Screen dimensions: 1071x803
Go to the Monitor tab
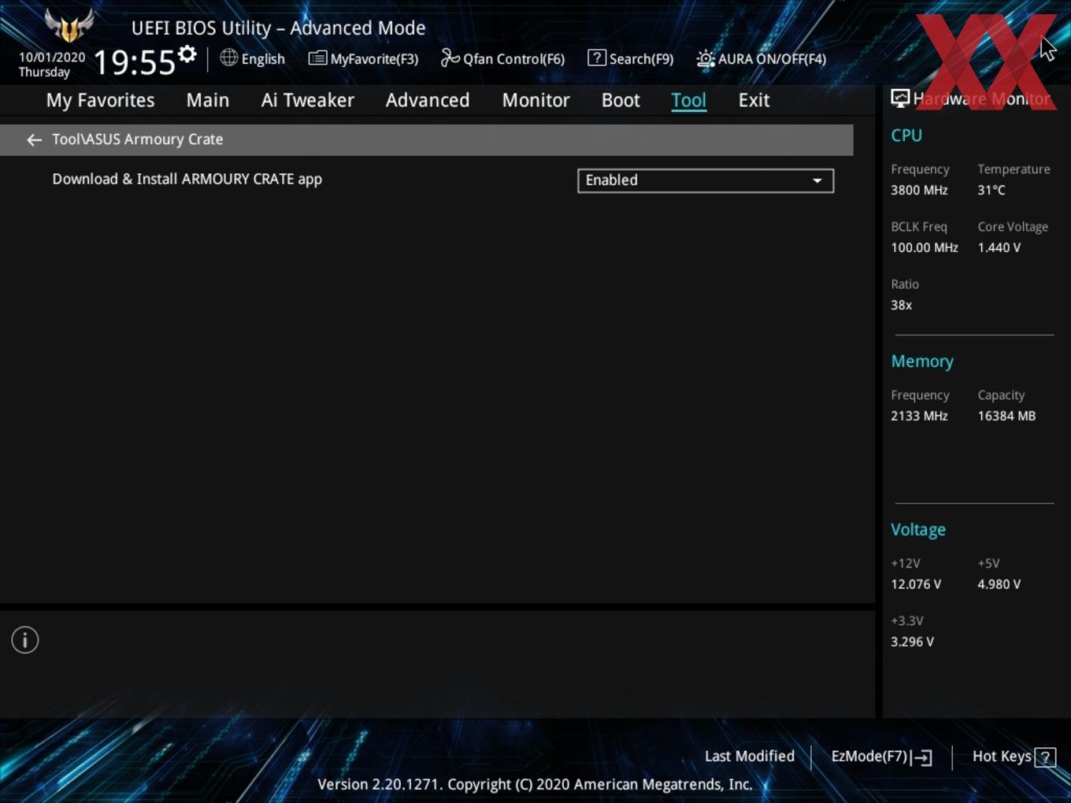[x=535, y=100]
